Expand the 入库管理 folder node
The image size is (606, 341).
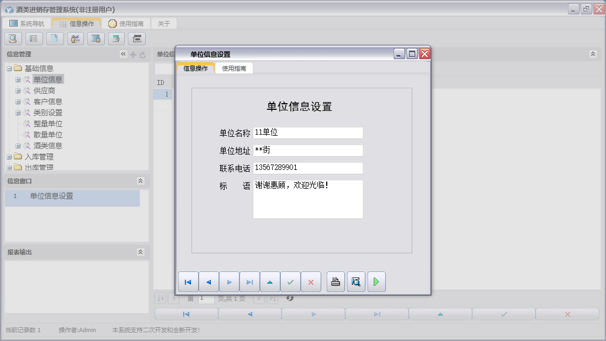coord(9,157)
